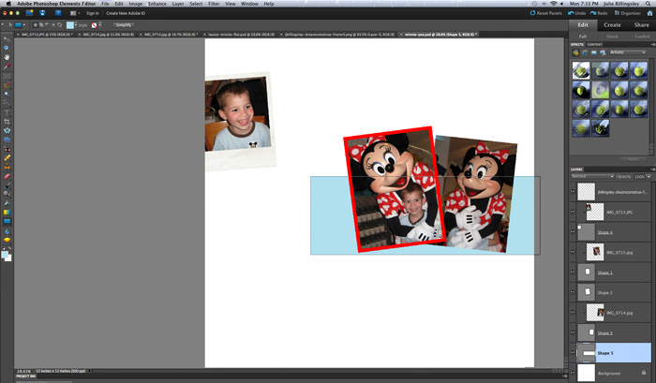Hide the Shape 3 layer

pyautogui.click(x=573, y=332)
